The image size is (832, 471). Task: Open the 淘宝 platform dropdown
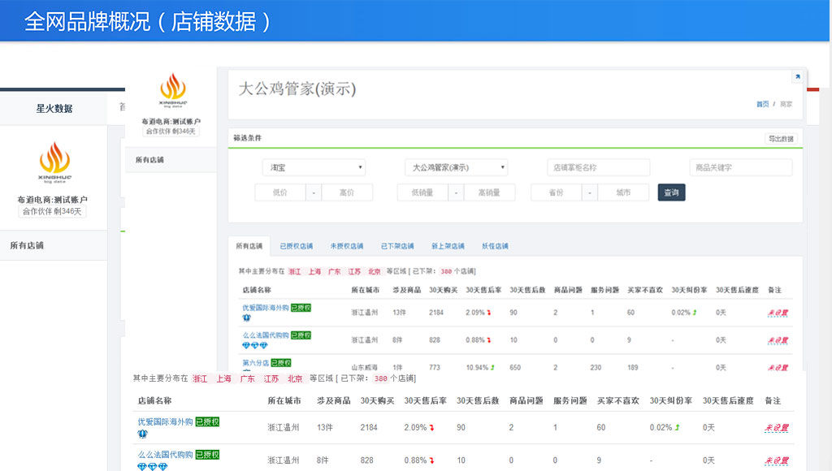[x=314, y=167]
